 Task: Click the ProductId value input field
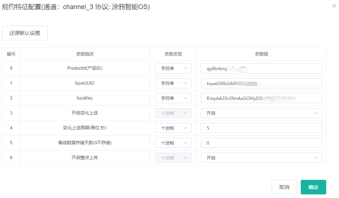(x=261, y=68)
